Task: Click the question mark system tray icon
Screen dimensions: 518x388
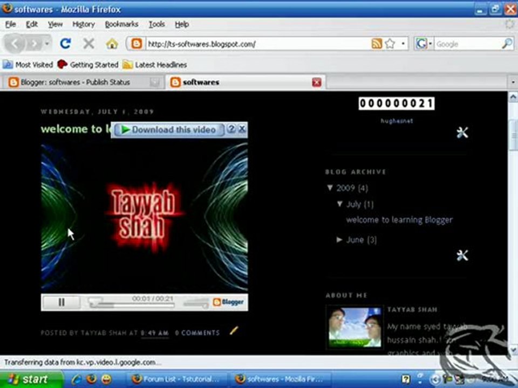Action: pyautogui.click(x=406, y=379)
